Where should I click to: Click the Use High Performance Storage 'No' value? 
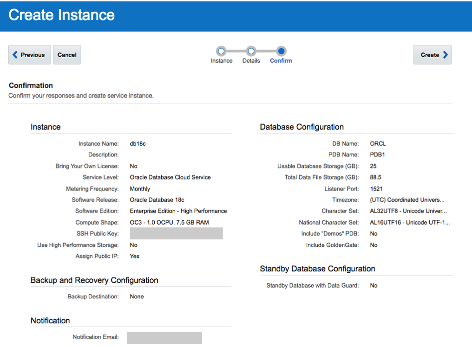[134, 245]
